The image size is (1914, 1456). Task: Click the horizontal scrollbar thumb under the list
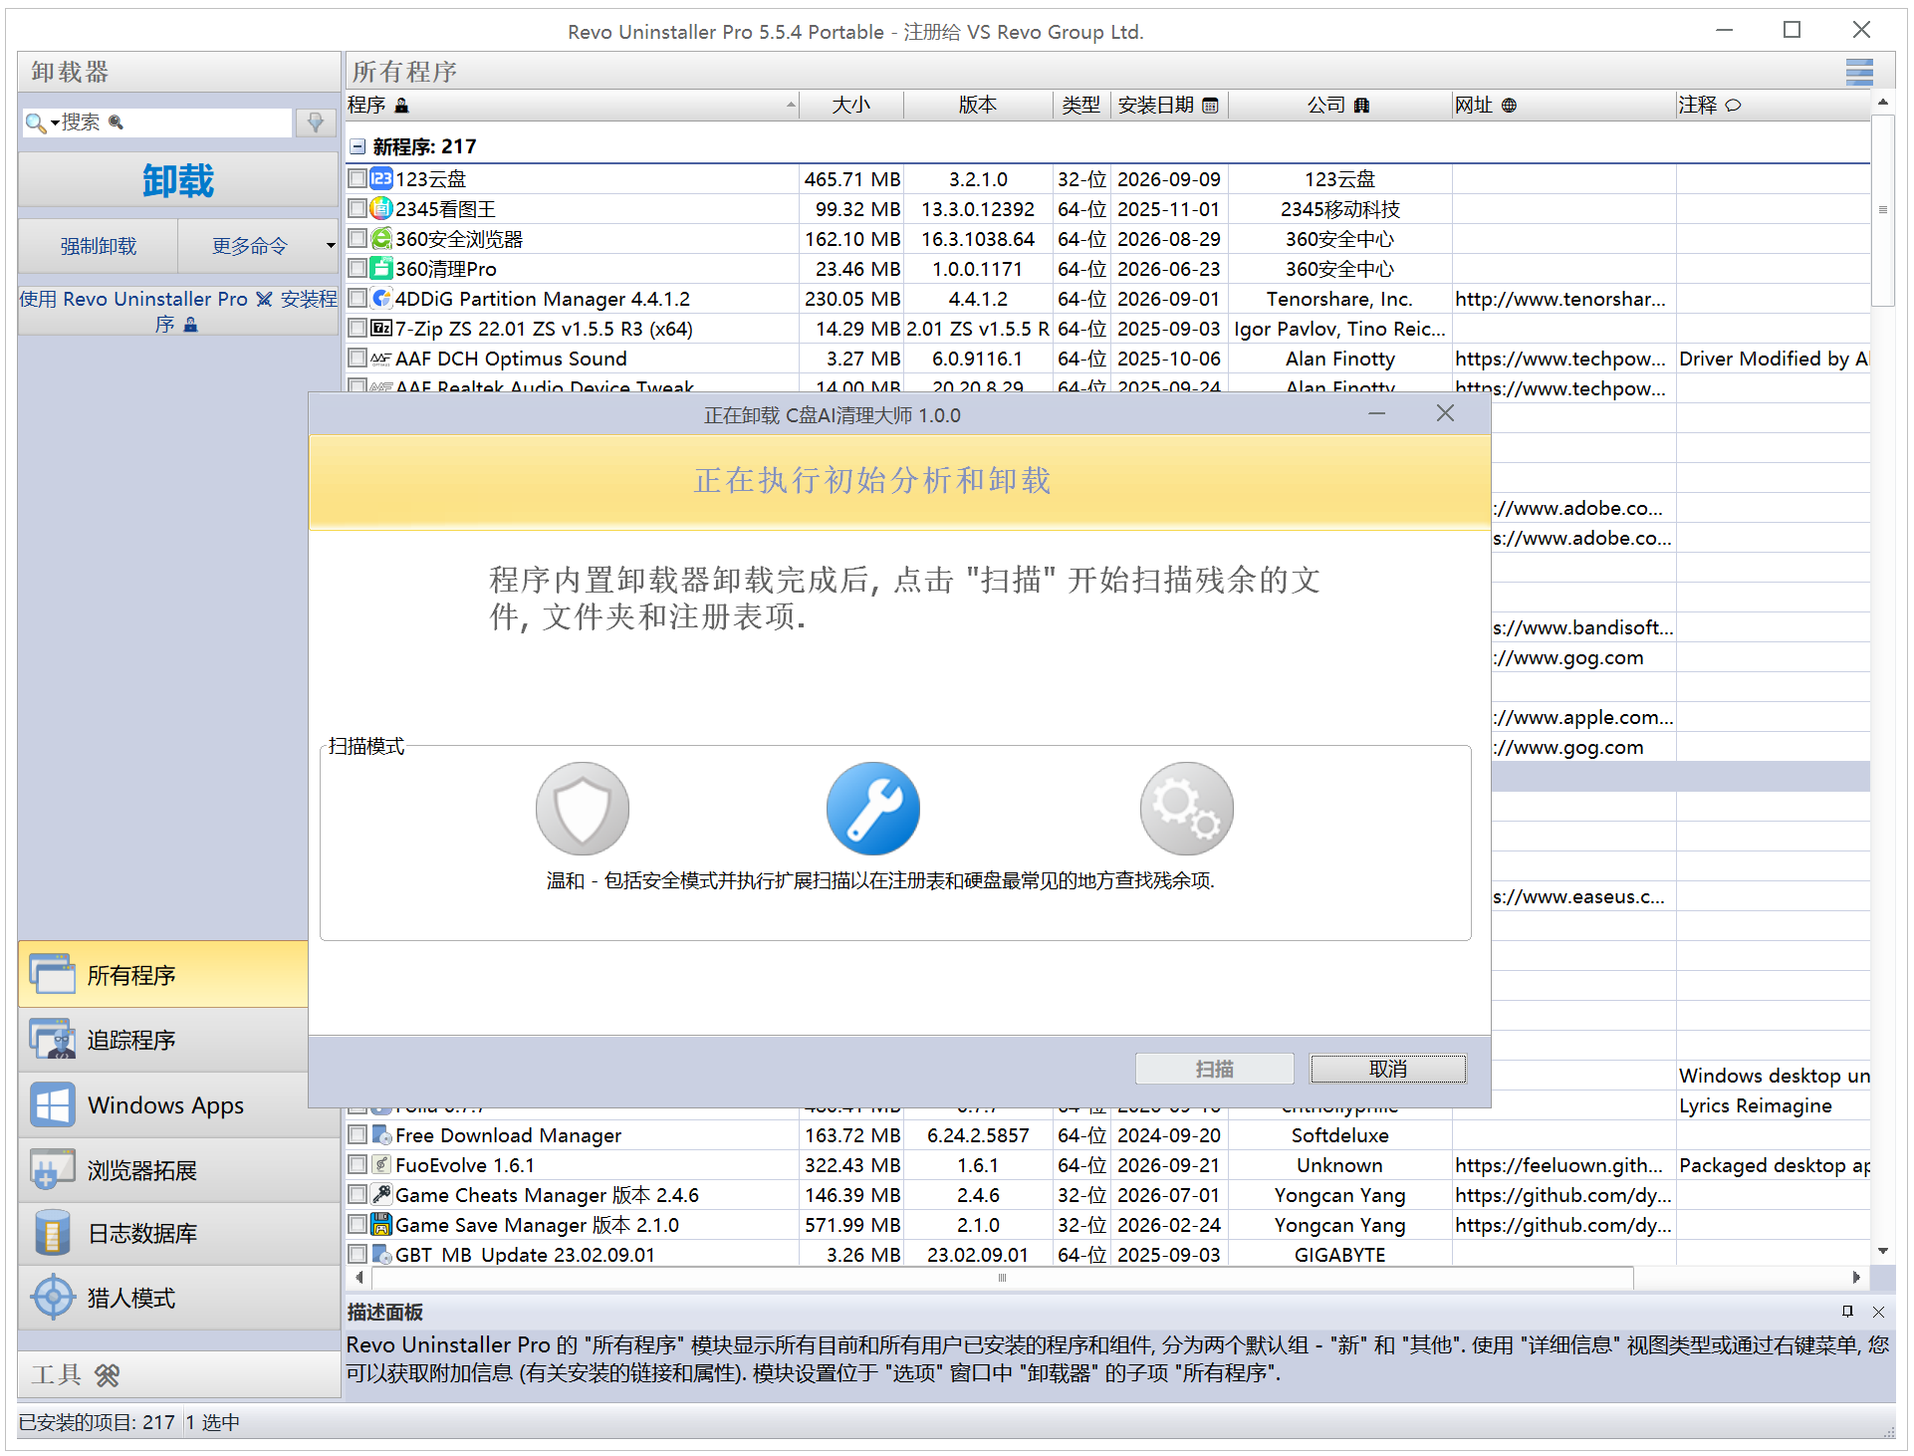click(x=1002, y=1278)
